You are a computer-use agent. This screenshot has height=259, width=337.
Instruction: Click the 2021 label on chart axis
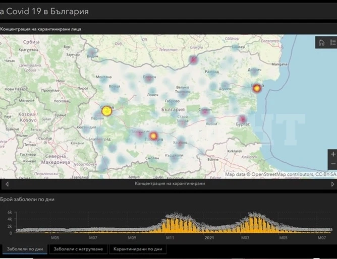click(x=209, y=238)
